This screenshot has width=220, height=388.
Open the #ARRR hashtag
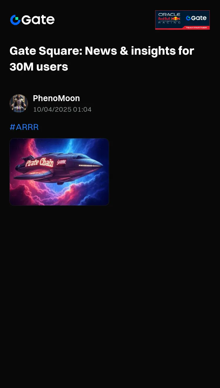24,127
